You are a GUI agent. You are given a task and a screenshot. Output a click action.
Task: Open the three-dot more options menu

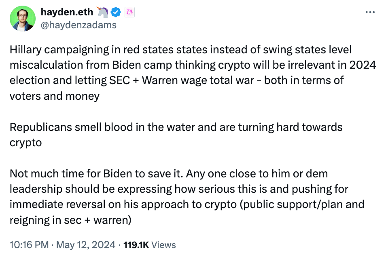click(x=370, y=12)
